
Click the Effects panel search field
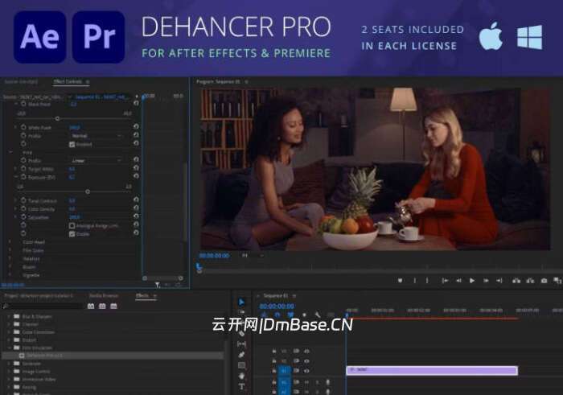pyautogui.click(x=43, y=306)
